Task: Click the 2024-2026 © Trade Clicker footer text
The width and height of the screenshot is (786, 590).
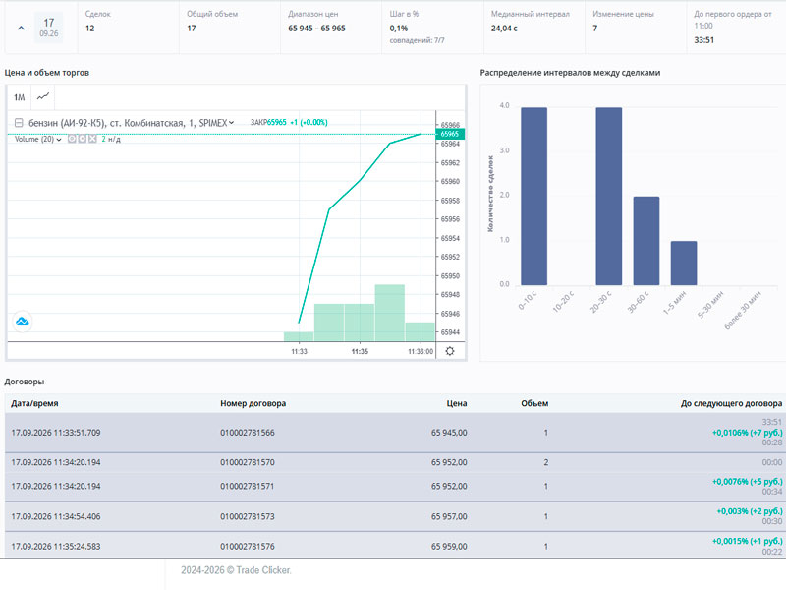Action: point(236,570)
